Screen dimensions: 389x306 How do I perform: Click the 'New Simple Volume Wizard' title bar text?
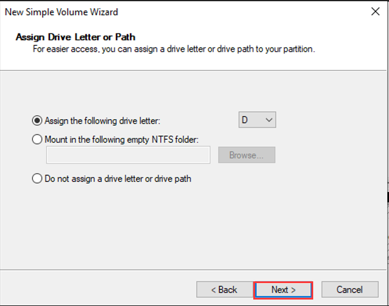click(61, 12)
